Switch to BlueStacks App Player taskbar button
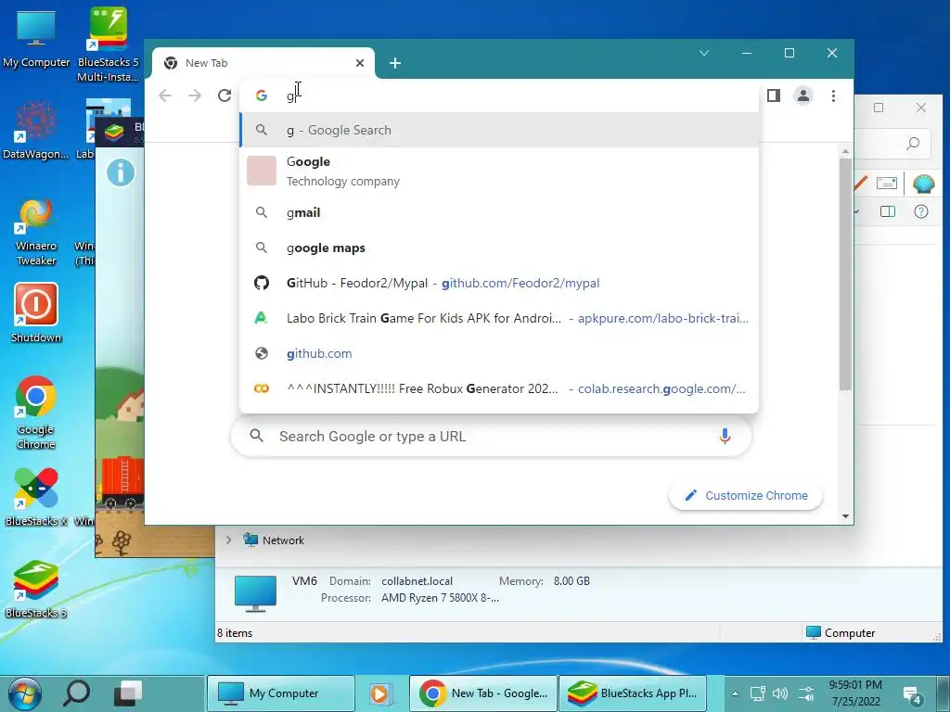The height and width of the screenshot is (712, 950). [633, 693]
